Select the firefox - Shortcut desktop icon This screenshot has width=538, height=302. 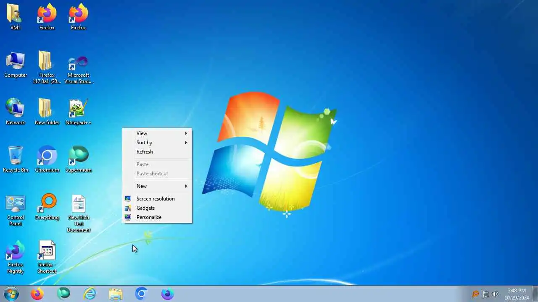47,257
